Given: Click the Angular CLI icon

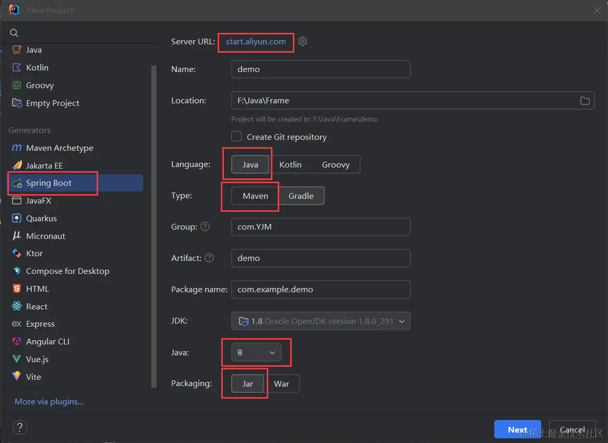Looking at the screenshot, I should pyautogui.click(x=17, y=341).
